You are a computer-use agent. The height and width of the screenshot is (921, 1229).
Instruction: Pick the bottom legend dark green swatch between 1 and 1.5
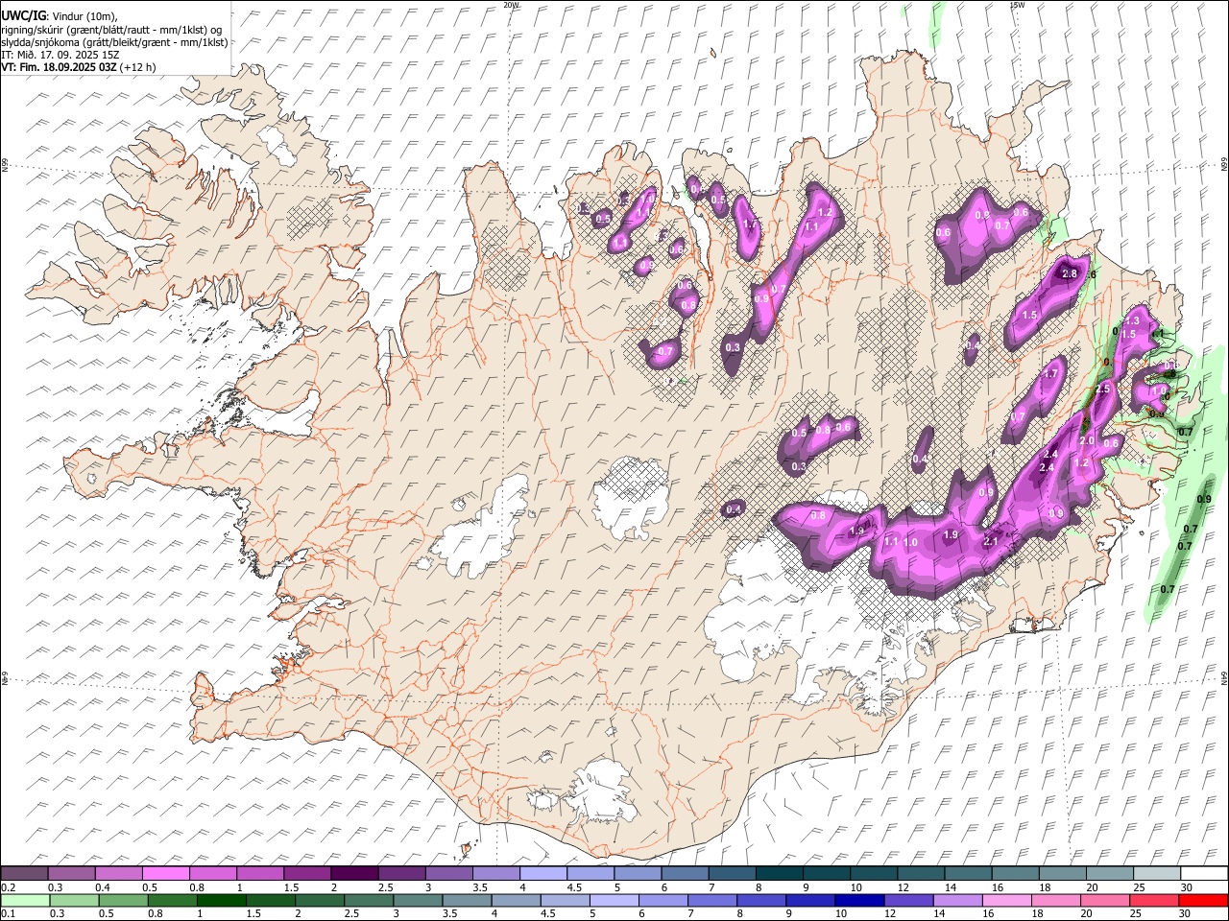pyautogui.click(x=221, y=900)
